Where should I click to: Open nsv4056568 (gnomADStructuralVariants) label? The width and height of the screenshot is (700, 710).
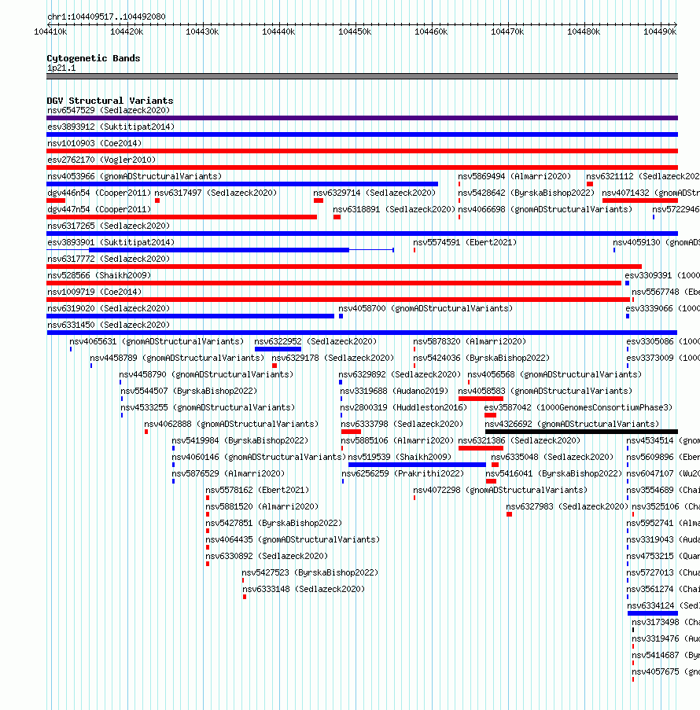[554, 374]
